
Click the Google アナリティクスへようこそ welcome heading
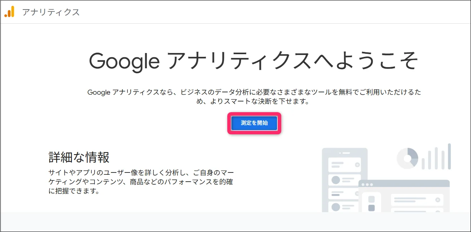[254, 60]
